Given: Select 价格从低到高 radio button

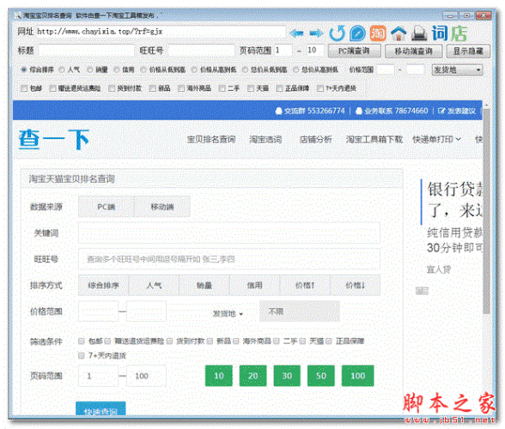Looking at the screenshot, I should 143,69.
